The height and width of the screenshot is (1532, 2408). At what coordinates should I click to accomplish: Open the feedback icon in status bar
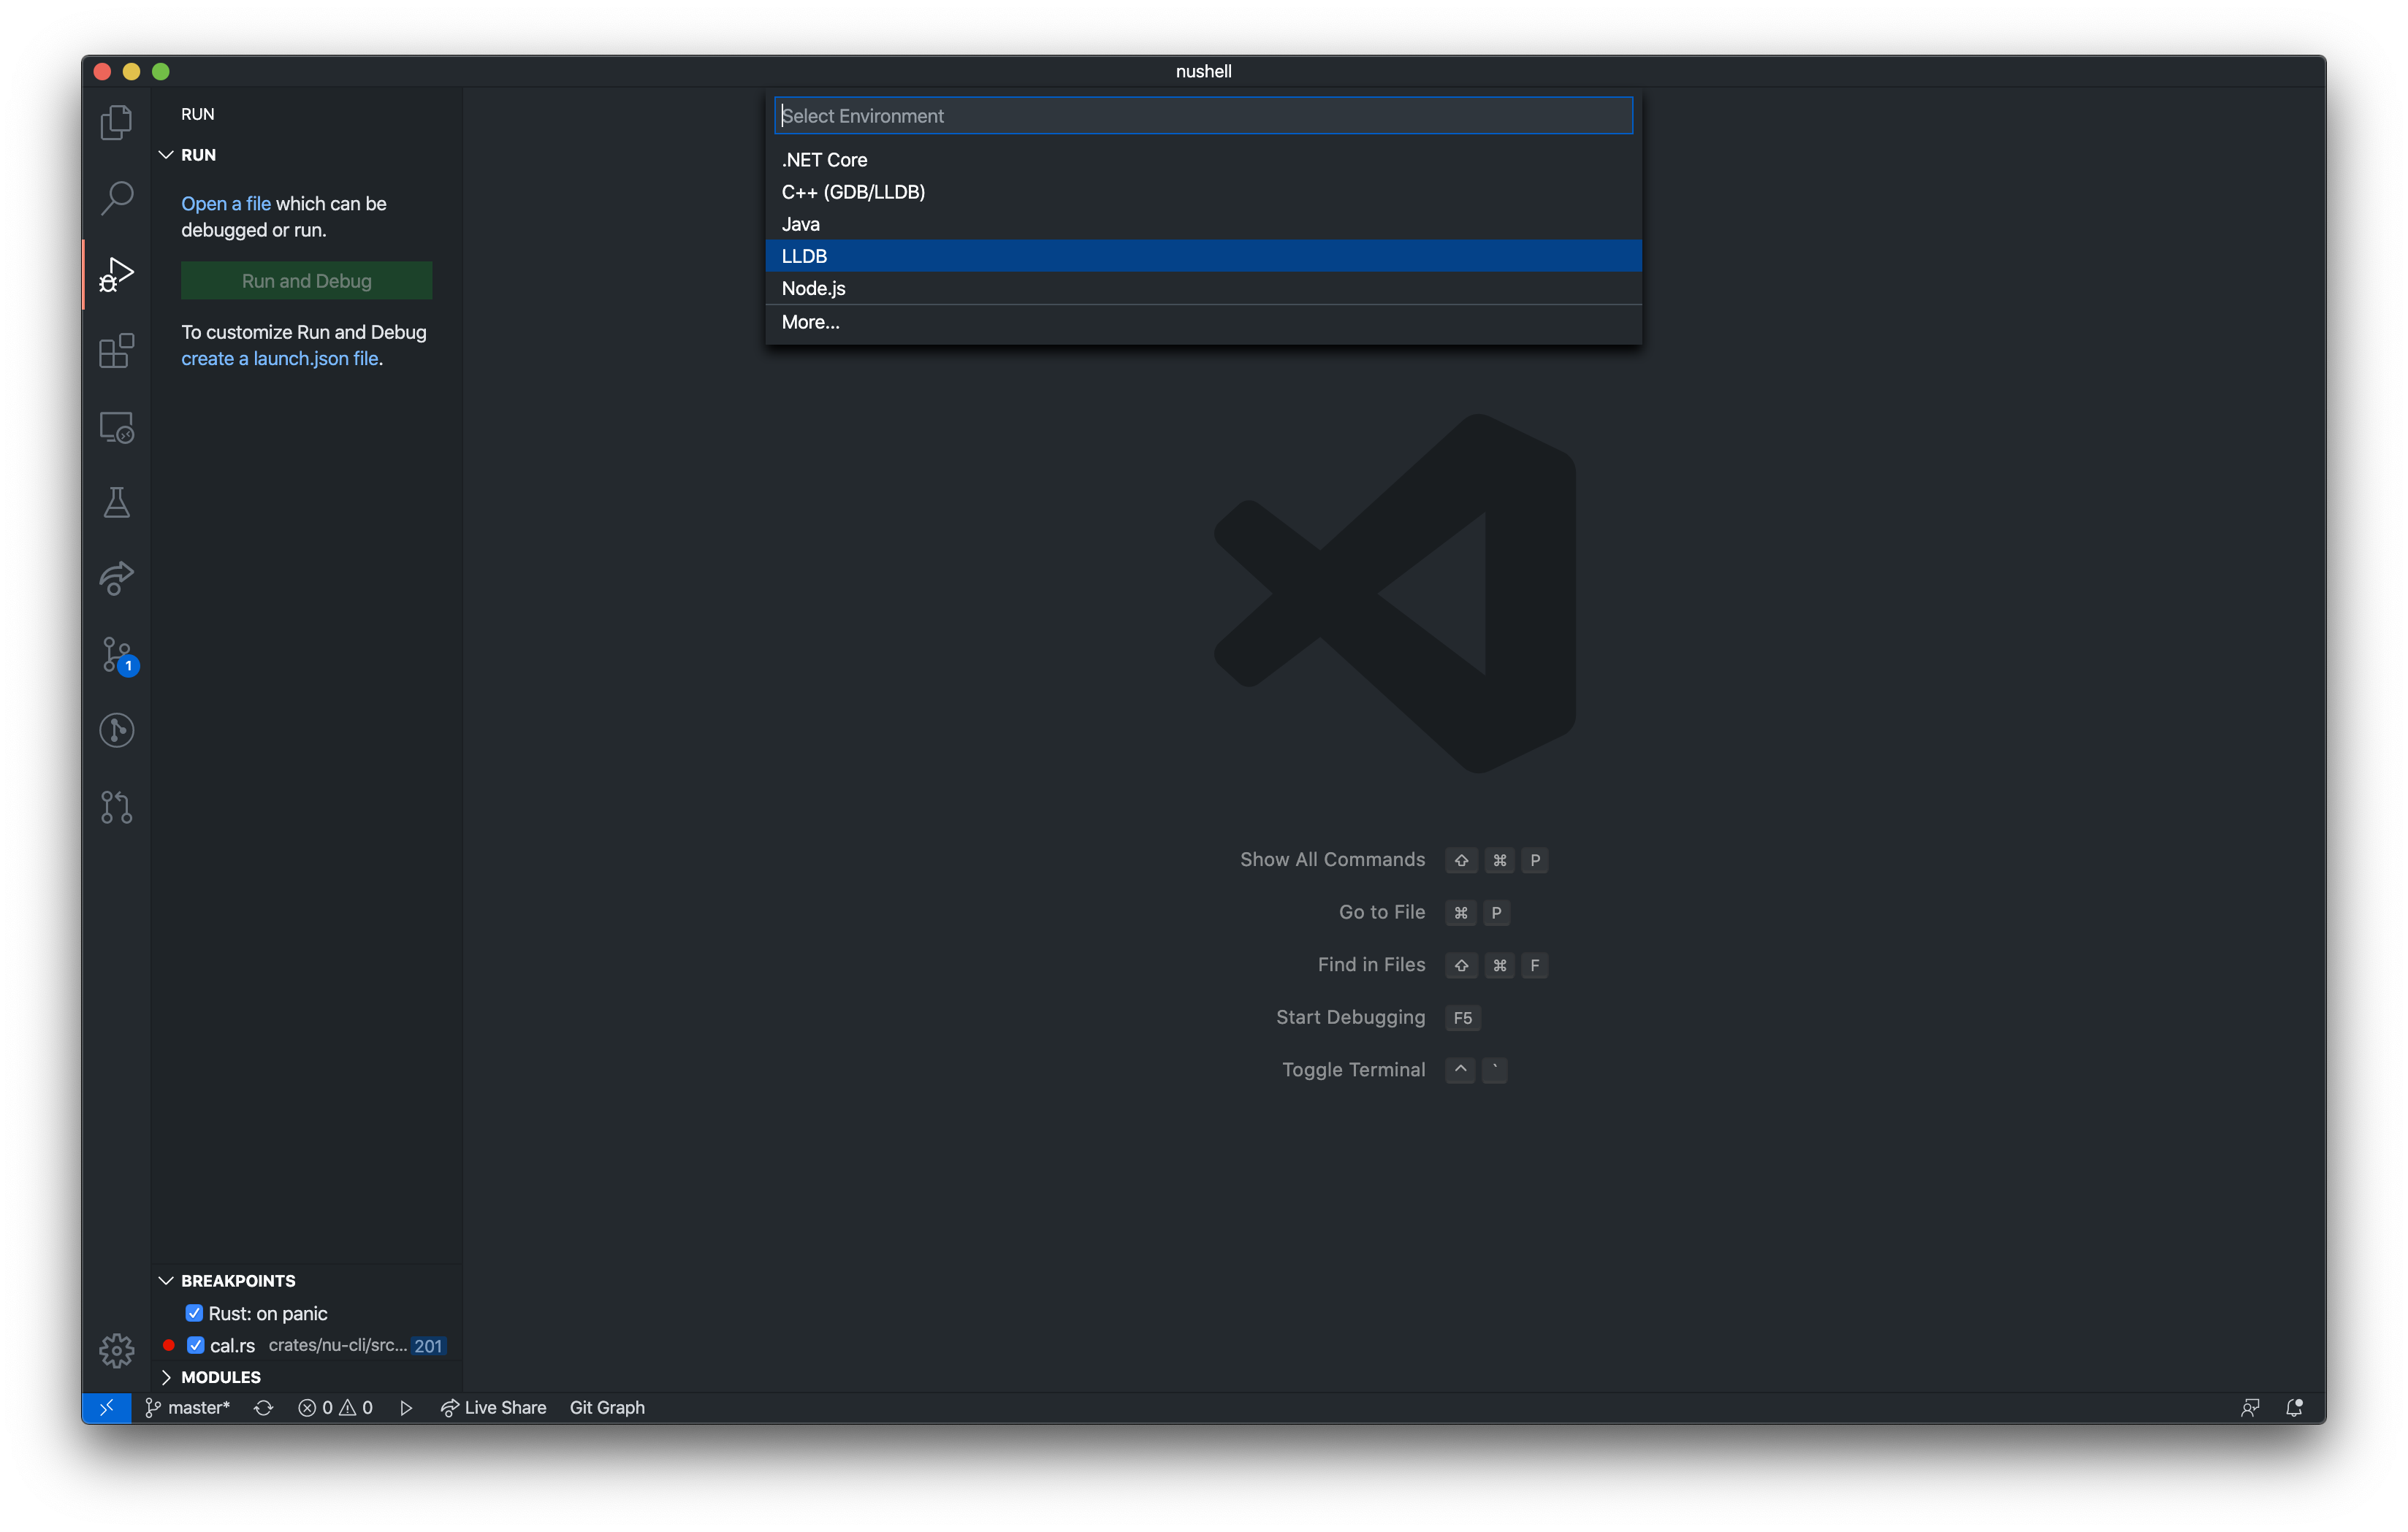coord(2250,1407)
